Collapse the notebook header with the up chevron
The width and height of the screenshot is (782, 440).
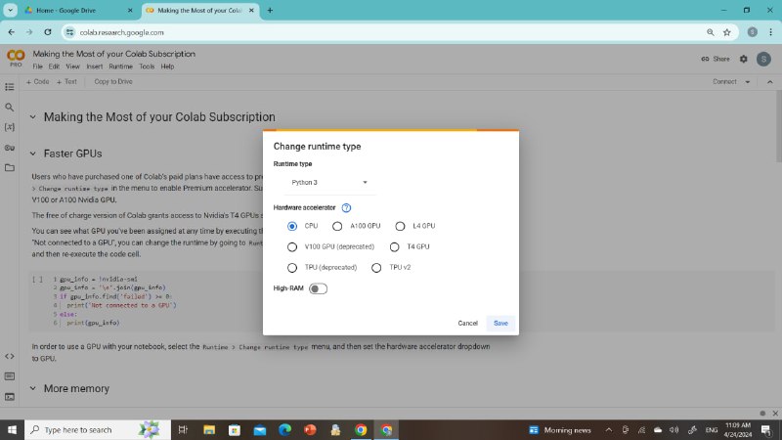tap(770, 82)
